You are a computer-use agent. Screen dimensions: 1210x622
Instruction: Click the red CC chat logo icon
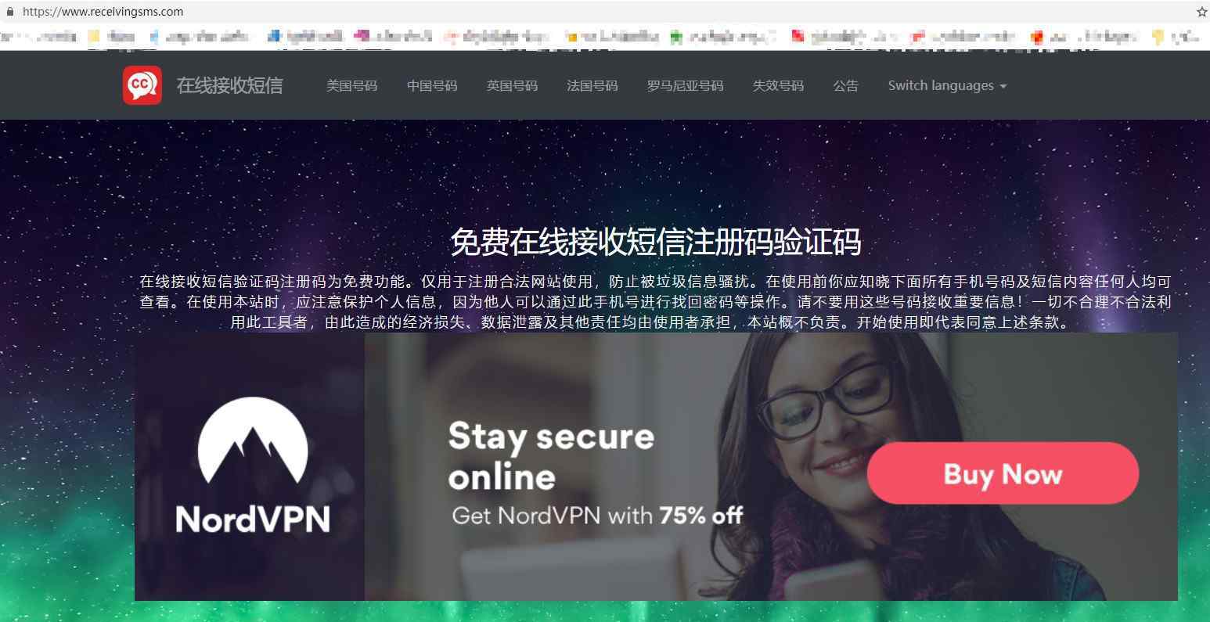click(142, 85)
